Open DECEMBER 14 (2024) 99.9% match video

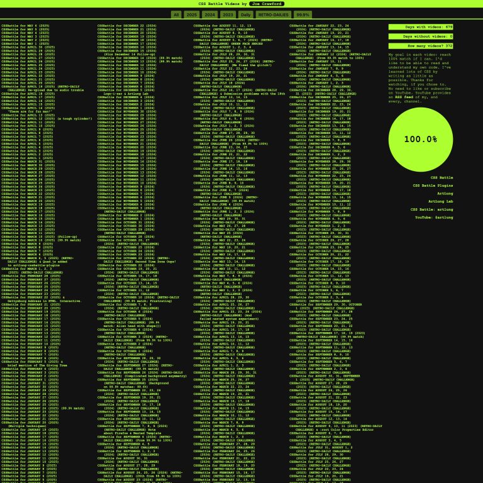coord(140,58)
